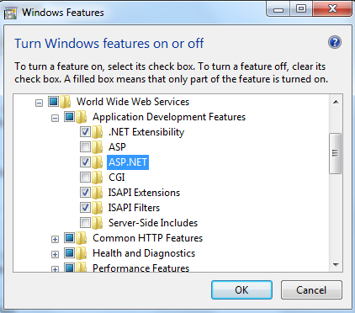355x313 pixels.
Task: Click the World Wide Web Services folder icon
Action: 66,102
